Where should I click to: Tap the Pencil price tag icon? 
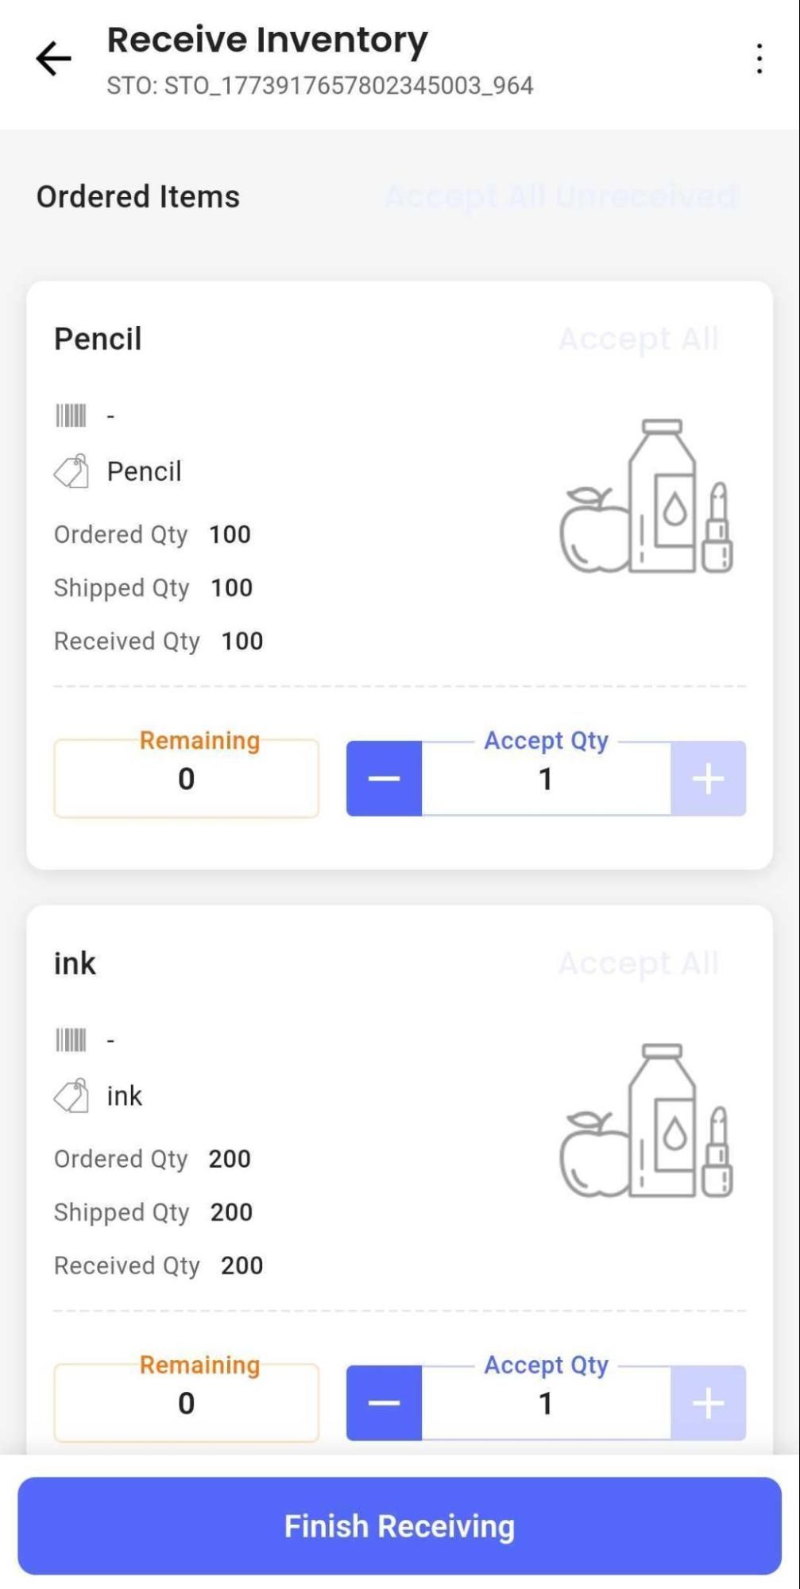pos(71,471)
